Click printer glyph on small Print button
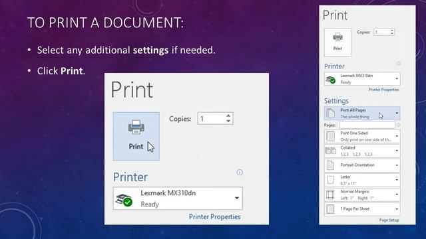426x239 pixels. pyautogui.click(x=337, y=37)
